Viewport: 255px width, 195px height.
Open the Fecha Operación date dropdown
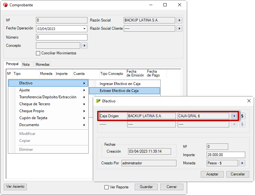pyautogui.click(x=84, y=29)
